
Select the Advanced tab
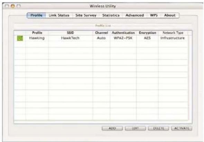135,15
